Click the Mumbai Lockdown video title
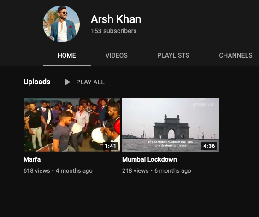The width and height of the screenshot is (259, 217). click(x=149, y=159)
